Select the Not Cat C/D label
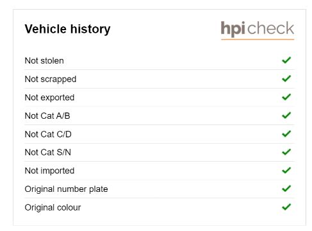 point(48,134)
